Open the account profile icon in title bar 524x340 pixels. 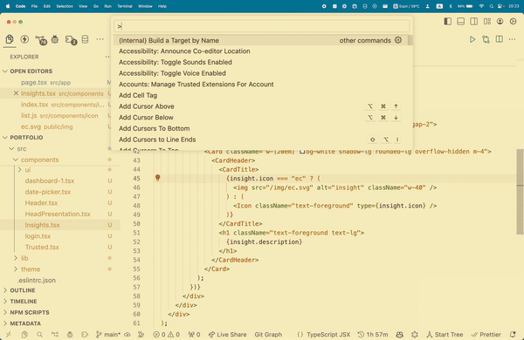click(x=500, y=21)
